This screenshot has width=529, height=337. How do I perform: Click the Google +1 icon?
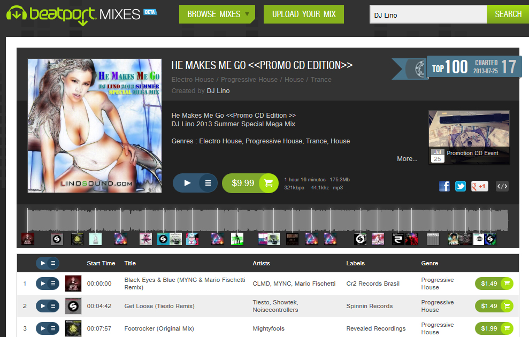point(479,186)
